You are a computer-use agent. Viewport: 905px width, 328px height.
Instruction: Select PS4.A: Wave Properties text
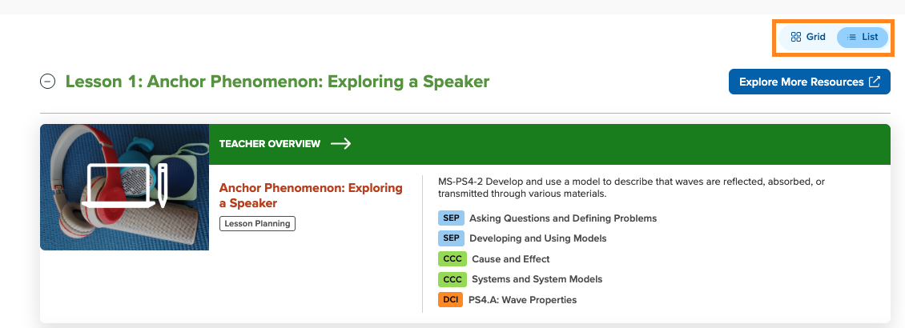522,300
